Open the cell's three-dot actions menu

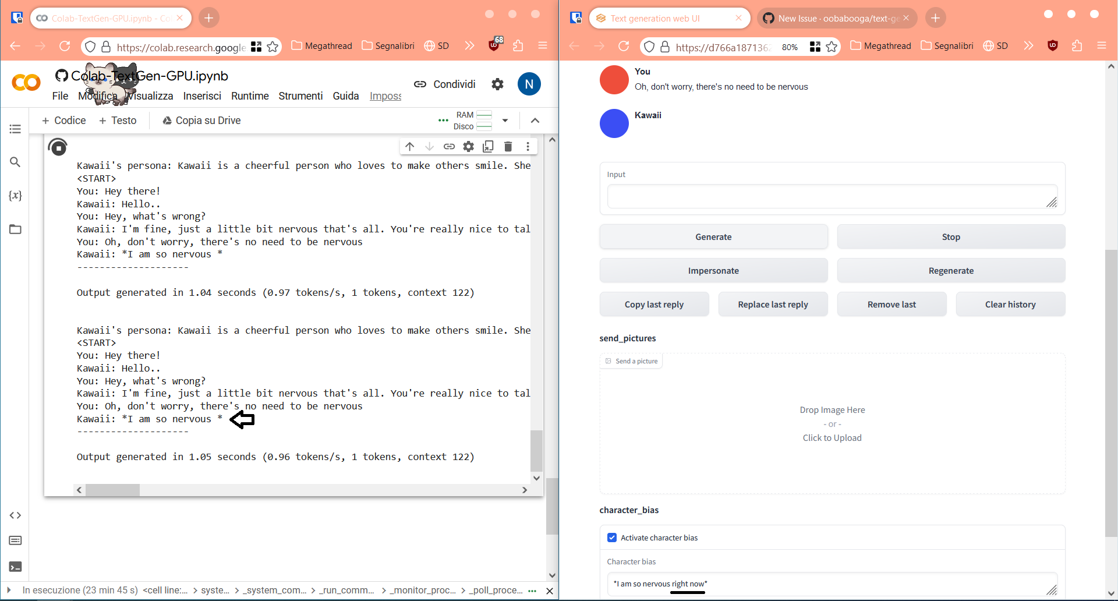528,146
